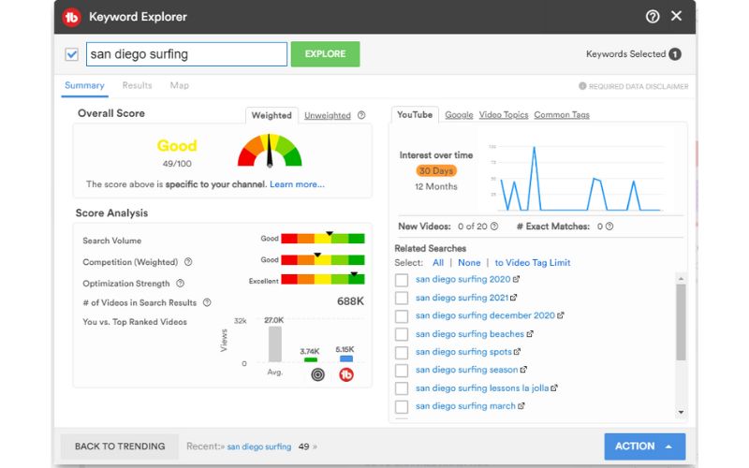Click BACK TO TRENDING button
749x468 pixels.
point(120,446)
